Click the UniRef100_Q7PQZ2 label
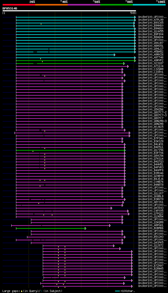This screenshot has height=293, width=168. (151, 214)
